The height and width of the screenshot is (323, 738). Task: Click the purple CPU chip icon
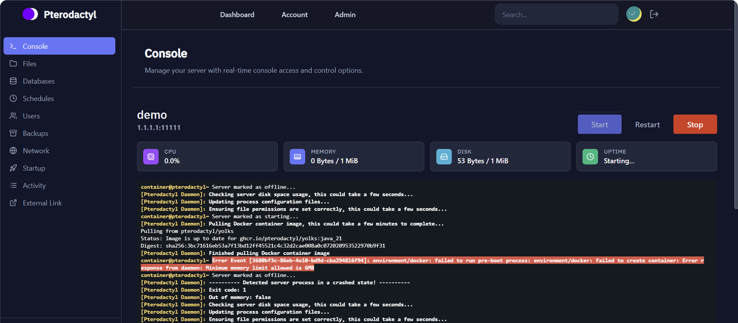pos(151,157)
